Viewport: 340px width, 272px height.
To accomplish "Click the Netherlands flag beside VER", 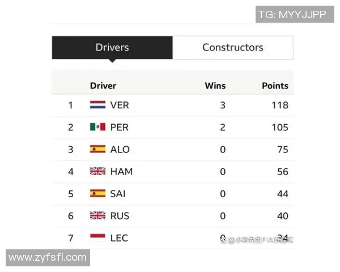I will coord(97,105).
